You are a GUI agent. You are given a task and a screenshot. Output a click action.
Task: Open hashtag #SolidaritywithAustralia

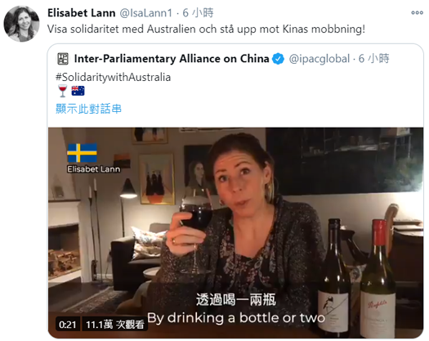pos(114,77)
